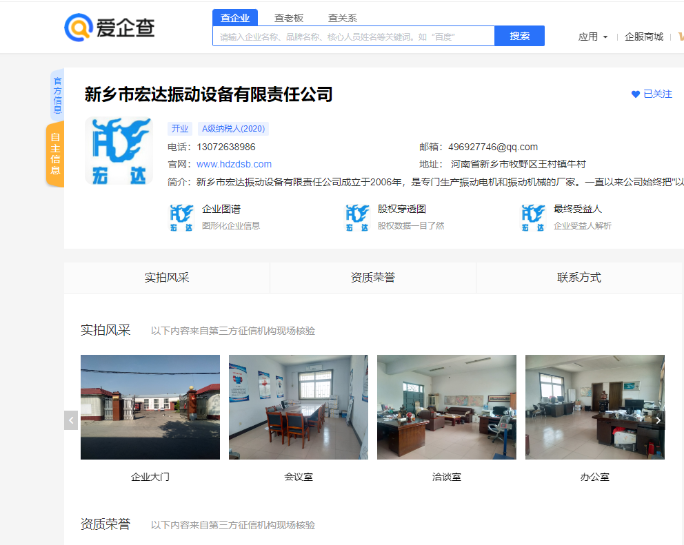Switch to 查关系 search tab
The image size is (684, 545).
(342, 18)
